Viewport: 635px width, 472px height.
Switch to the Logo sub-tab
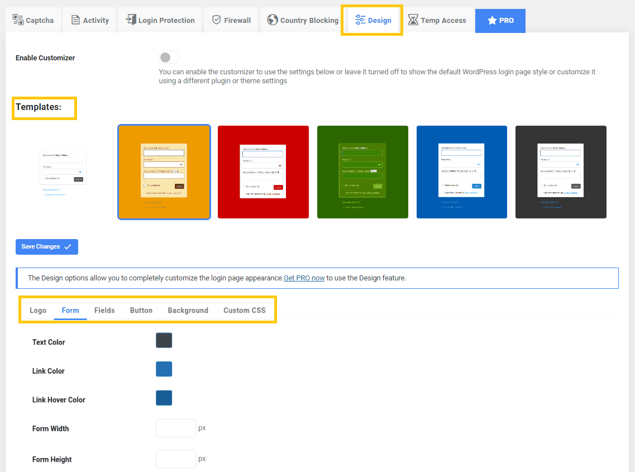point(38,311)
